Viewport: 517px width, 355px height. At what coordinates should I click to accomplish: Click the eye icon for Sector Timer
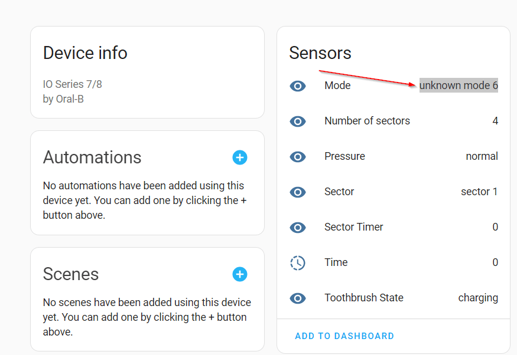298,227
